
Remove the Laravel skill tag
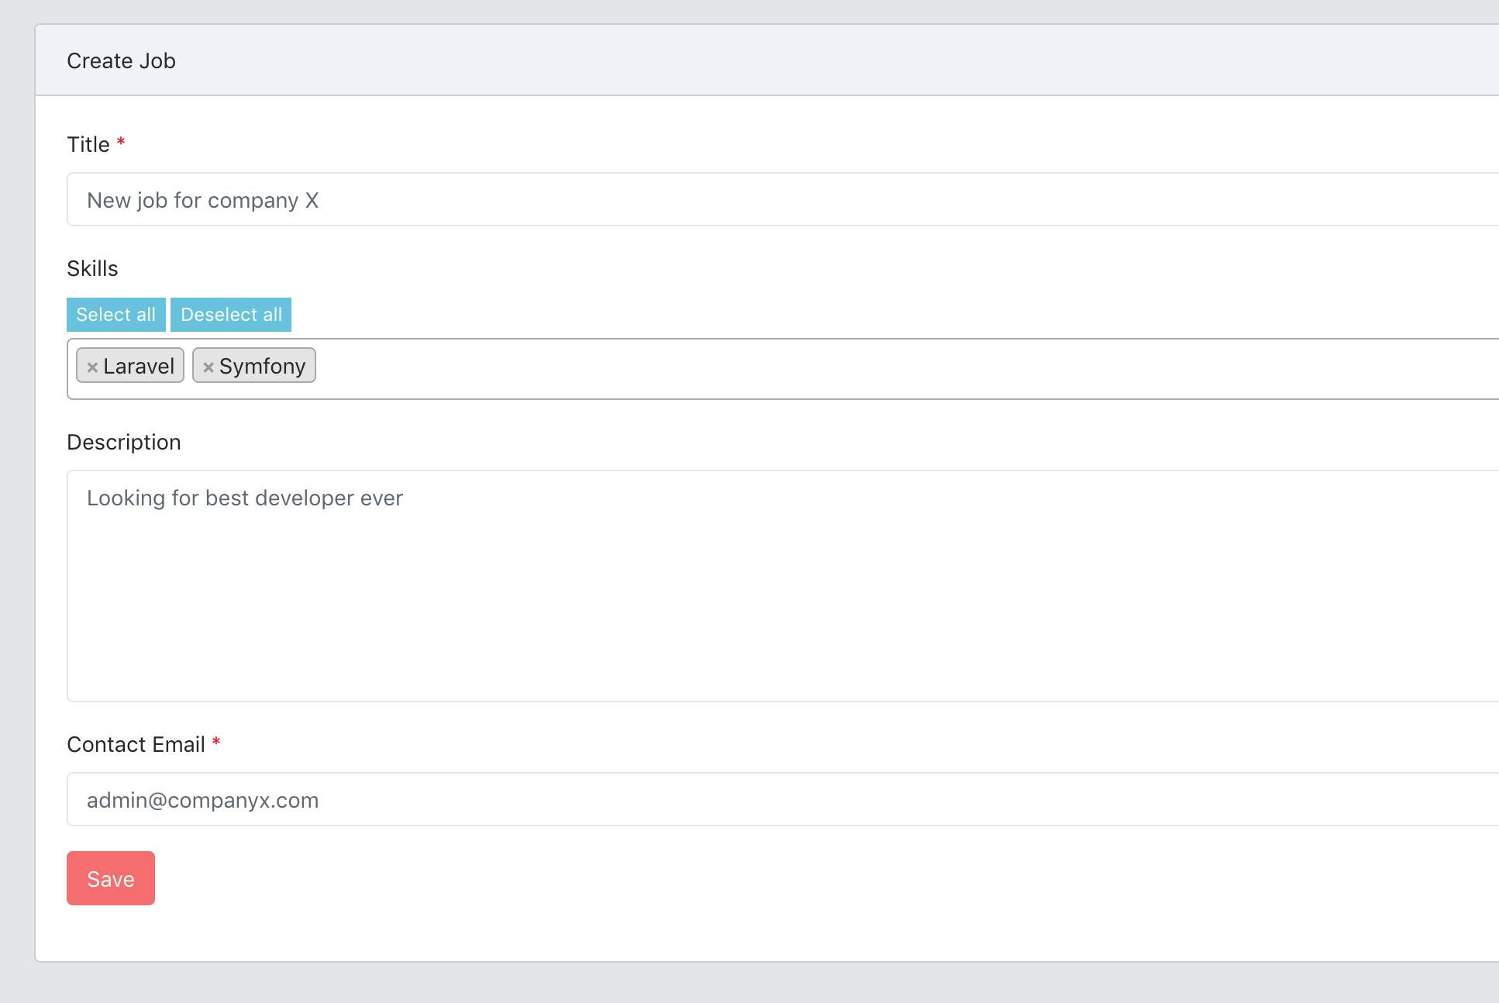pyautogui.click(x=92, y=366)
